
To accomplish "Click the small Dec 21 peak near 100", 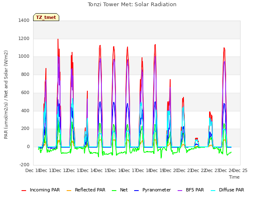I will coord(196,139).
